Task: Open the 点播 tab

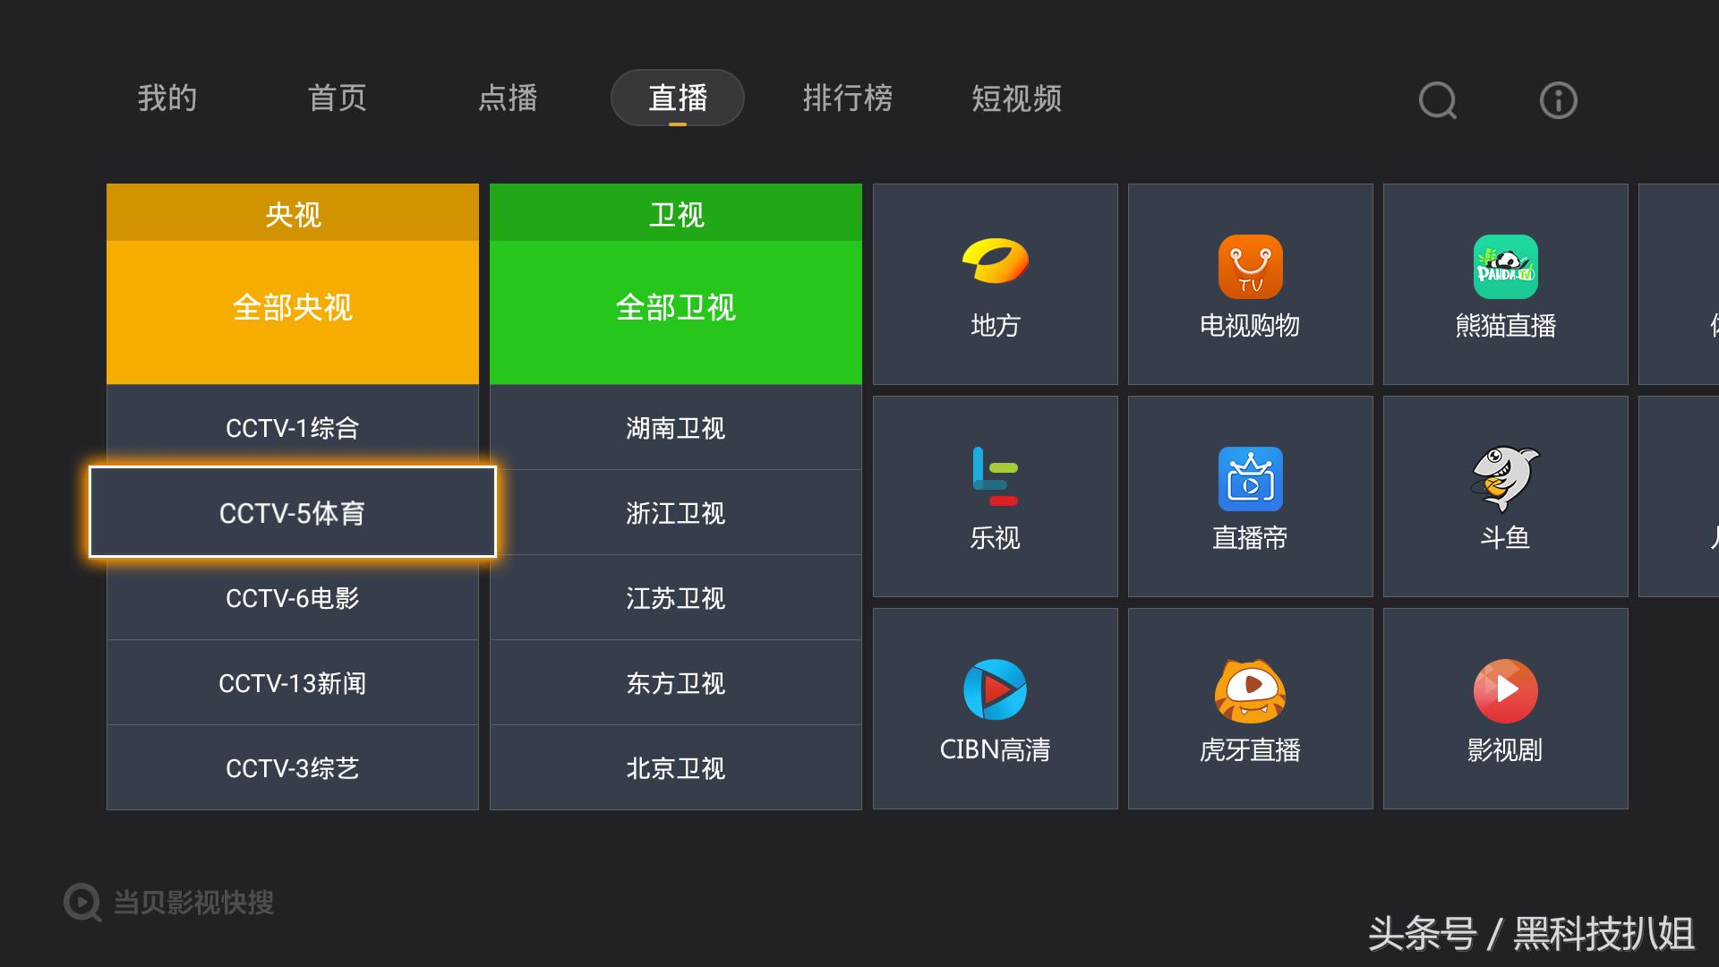Action: [507, 100]
